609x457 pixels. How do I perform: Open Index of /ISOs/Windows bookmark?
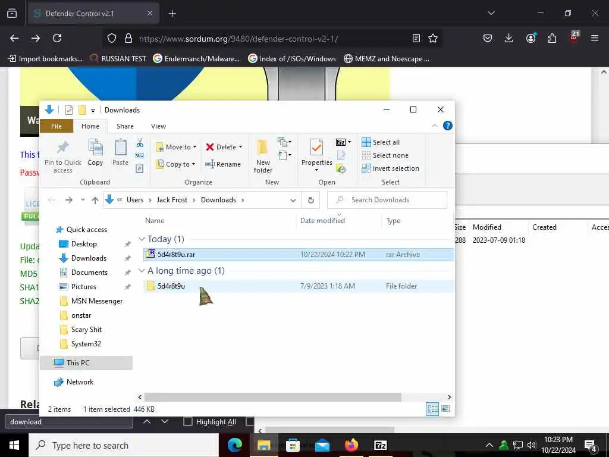coord(292,59)
